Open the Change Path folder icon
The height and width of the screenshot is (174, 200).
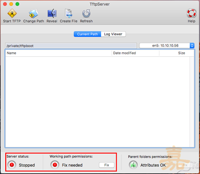34,13
